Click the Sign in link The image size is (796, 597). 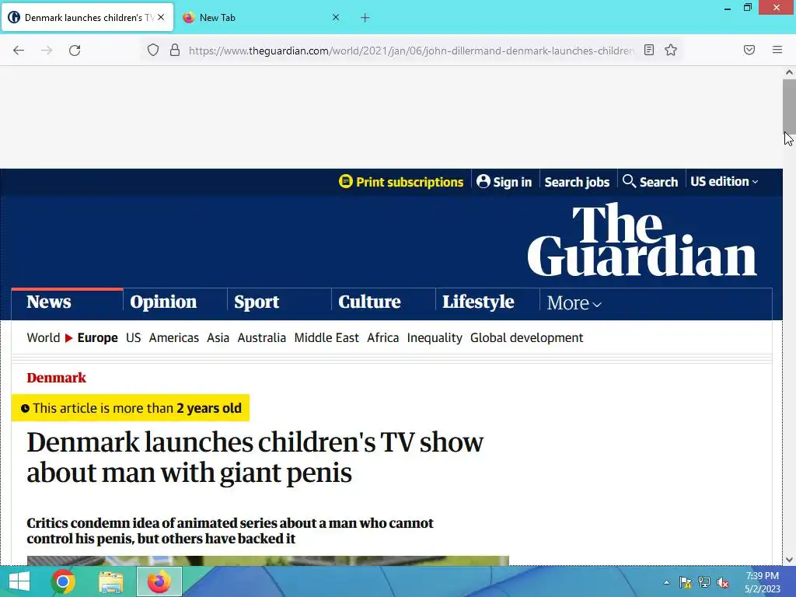coord(504,182)
